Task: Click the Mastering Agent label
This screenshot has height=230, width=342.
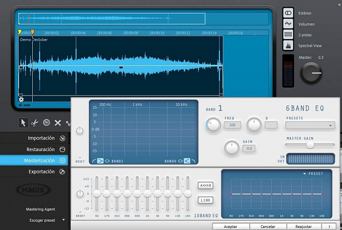Action: [41, 210]
